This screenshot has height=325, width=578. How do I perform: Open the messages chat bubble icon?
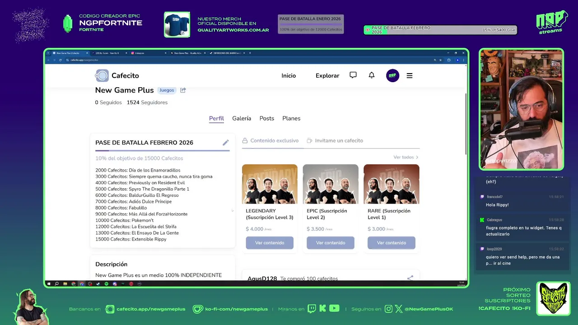[353, 75]
